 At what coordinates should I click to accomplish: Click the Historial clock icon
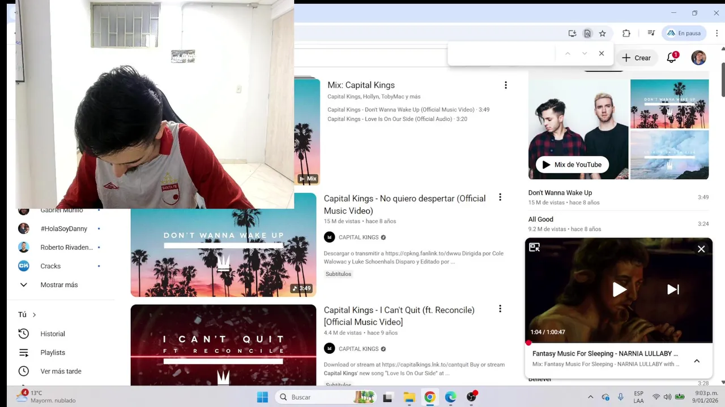23,334
